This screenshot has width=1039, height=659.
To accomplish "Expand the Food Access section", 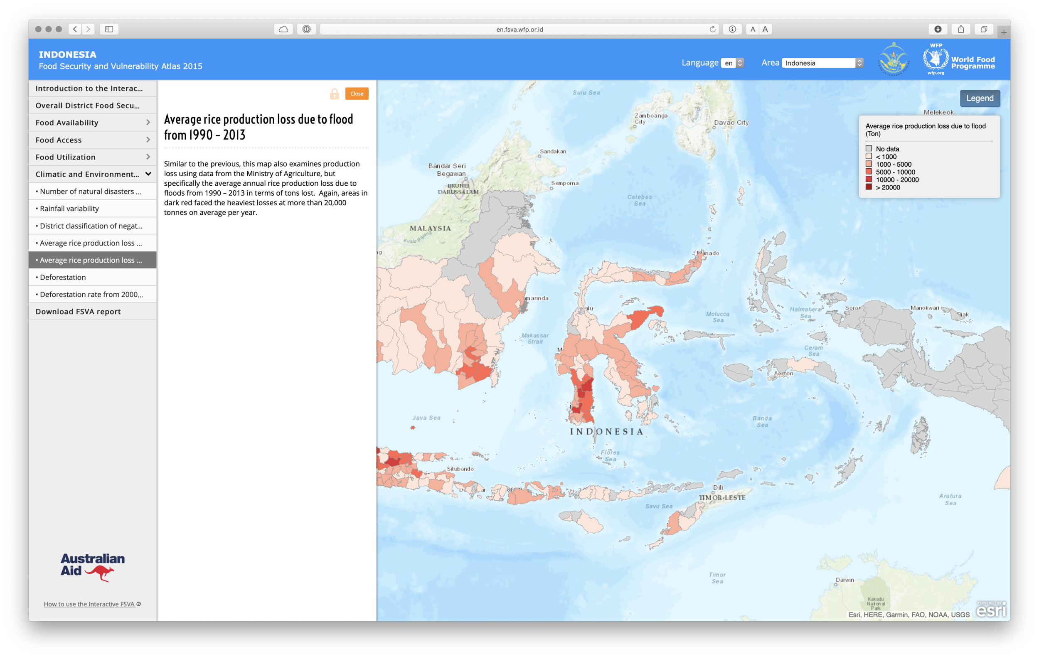I will [92, 140].
